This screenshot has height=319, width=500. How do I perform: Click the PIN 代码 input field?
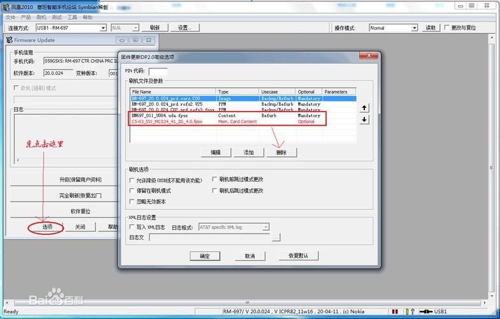click(x=158, y=71)
